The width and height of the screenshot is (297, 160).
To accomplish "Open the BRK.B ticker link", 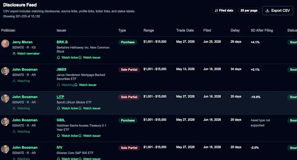I will tap(62, 42).
